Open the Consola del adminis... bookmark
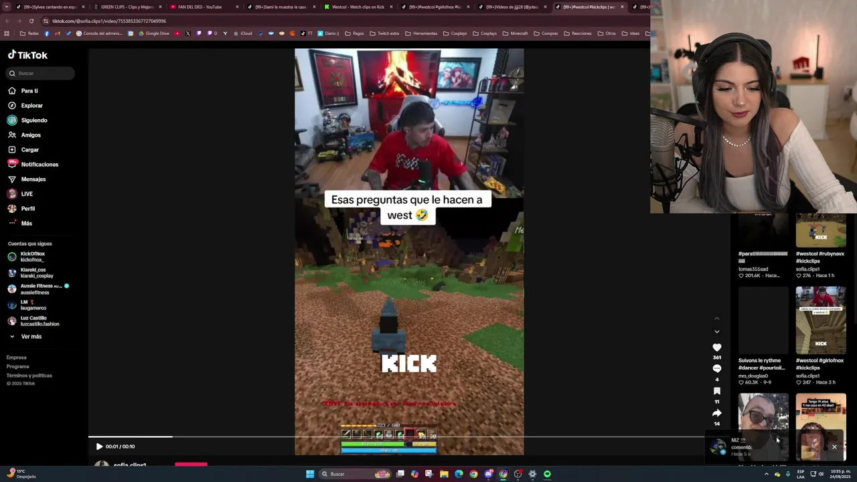The width and height of the screenshot is (857, 482). [99, 33]
